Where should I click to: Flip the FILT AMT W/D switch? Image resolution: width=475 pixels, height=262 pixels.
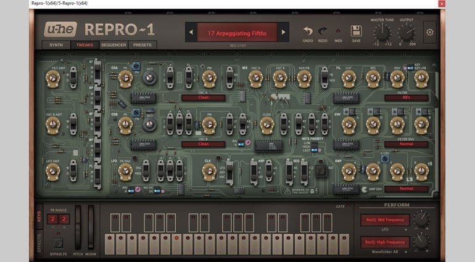click(x=73, y=77)
